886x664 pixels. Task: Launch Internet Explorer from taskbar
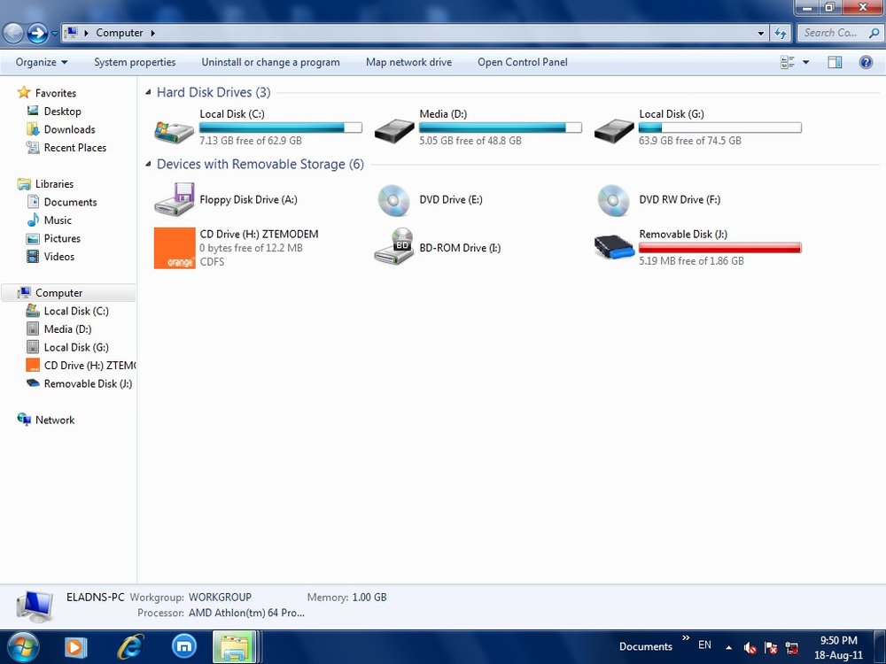point(130,647)
